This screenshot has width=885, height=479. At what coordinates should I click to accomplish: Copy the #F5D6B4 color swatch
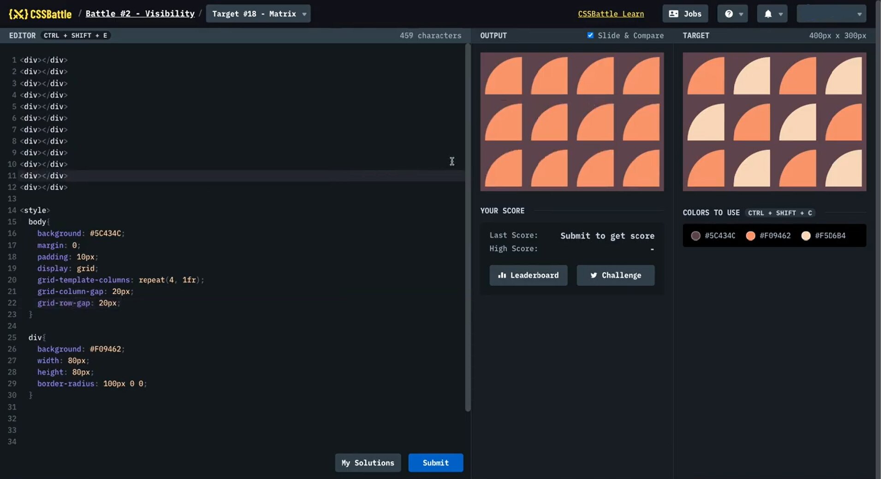(x=824, y=236)
